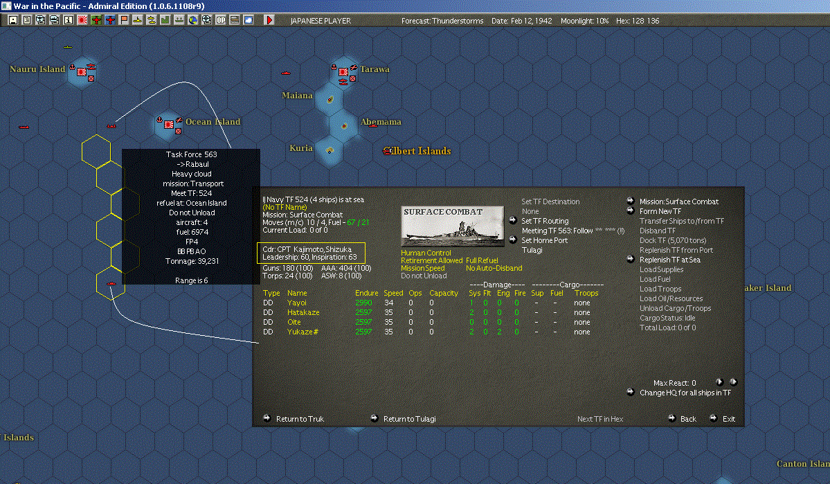Select destroyer Hatakaze in ship list
830x484 pixels.
tap(303, 312)
